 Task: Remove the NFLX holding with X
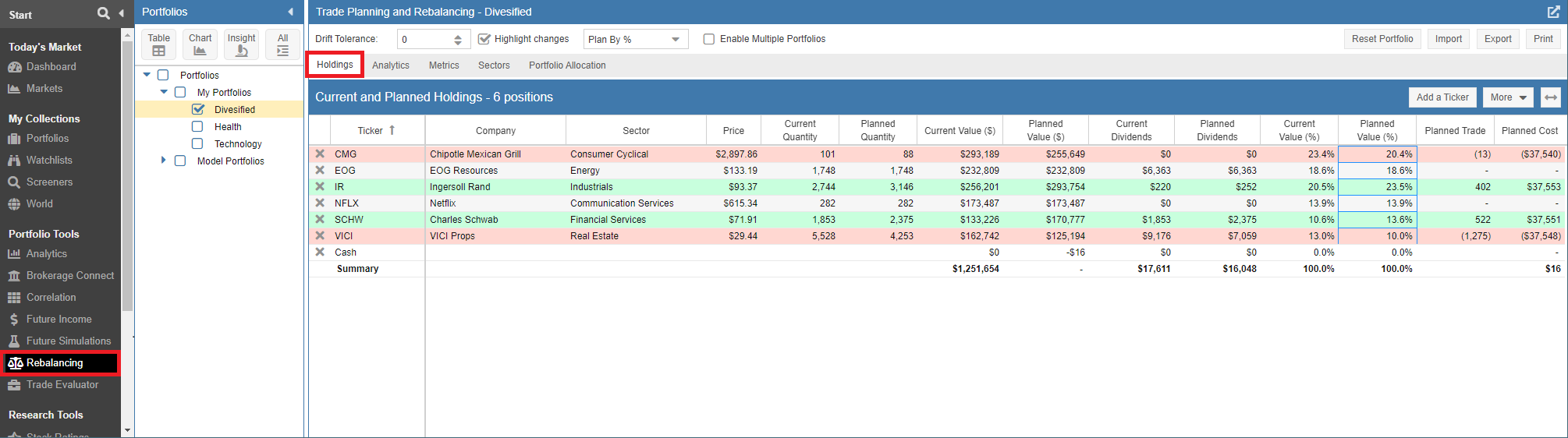point(320,203)
